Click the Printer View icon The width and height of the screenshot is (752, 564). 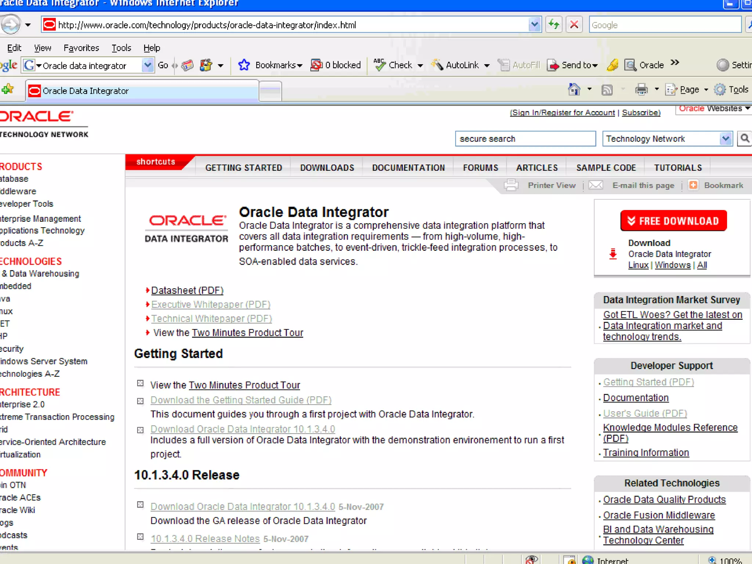511,185
